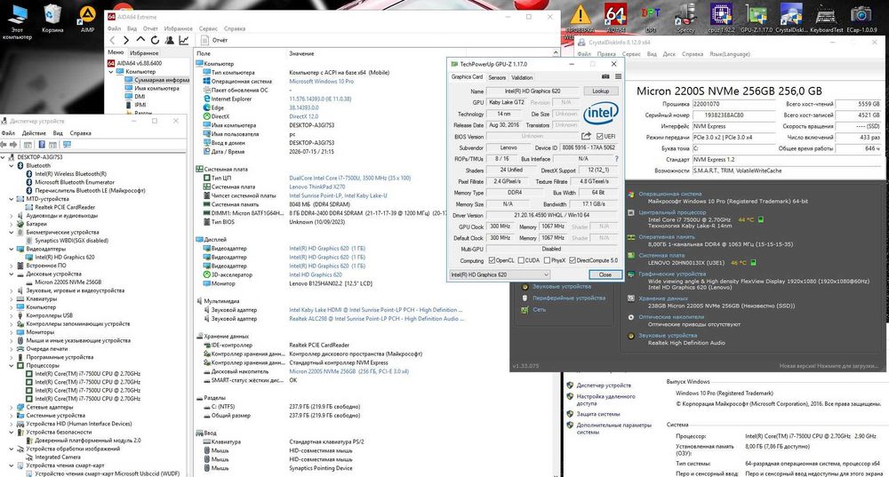Collapse DESKTOP-A3GI7S3 root node

coord(4,157)
